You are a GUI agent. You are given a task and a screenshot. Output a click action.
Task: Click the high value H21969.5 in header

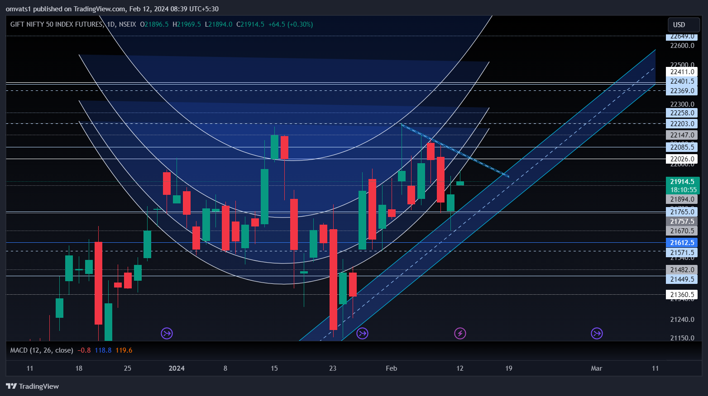[187, 24]
